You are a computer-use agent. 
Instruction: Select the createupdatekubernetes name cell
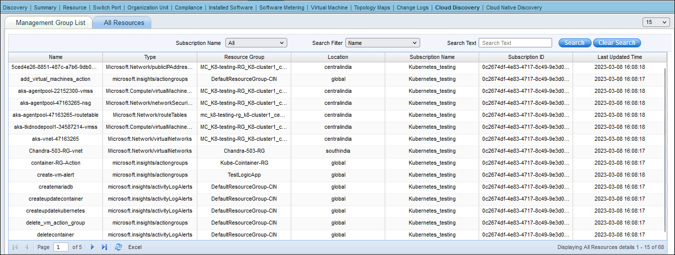click(56, 211)
